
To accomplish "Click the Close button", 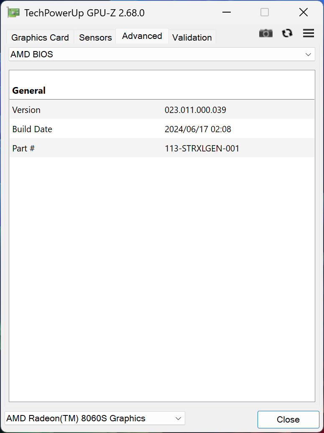I will click(x=288, y=419).
